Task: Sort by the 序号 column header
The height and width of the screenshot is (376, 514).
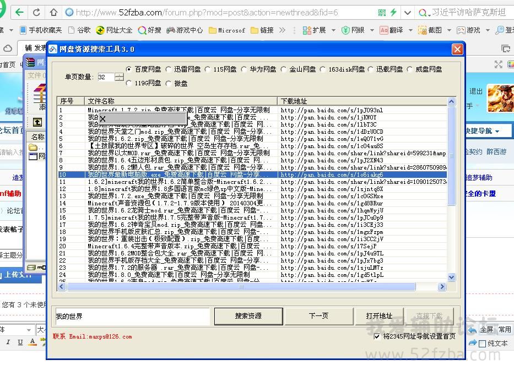Action: [71, 101]
